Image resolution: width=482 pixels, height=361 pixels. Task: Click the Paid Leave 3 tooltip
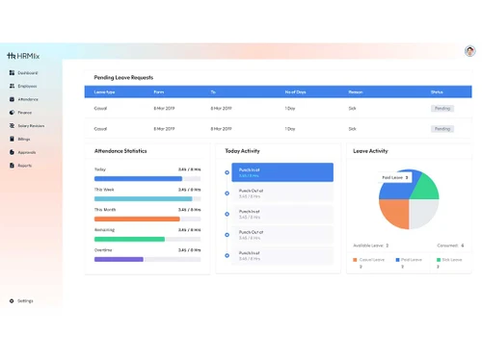point(395,177)
